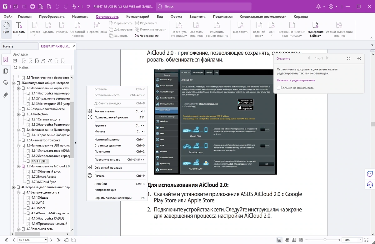Select the 3.5Анализатор трафика bookmark
The width and height of the screenshot is (375, 244).
tap(43, 140)
